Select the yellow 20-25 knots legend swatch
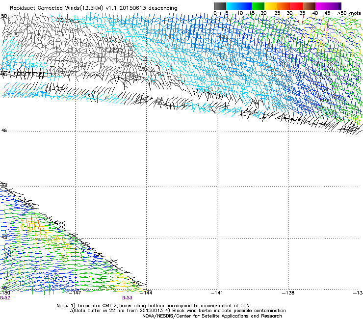Screen dimensions: 363x319 (271, 6)
